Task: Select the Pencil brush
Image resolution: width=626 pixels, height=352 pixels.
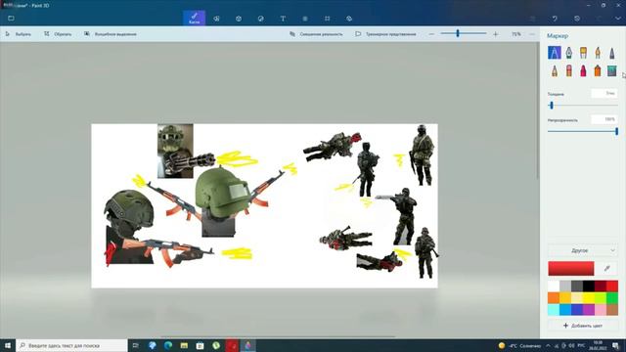Action: pos(555,71)
